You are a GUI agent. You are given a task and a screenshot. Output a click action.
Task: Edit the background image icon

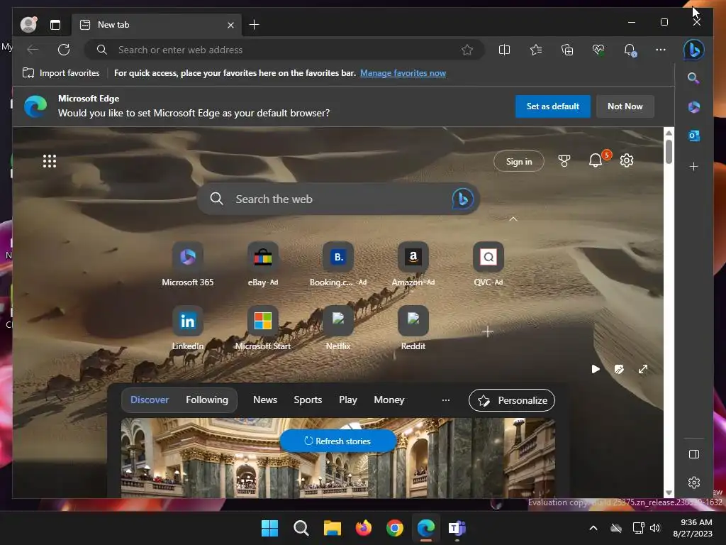pyautogui.click(x=619, y=369)
